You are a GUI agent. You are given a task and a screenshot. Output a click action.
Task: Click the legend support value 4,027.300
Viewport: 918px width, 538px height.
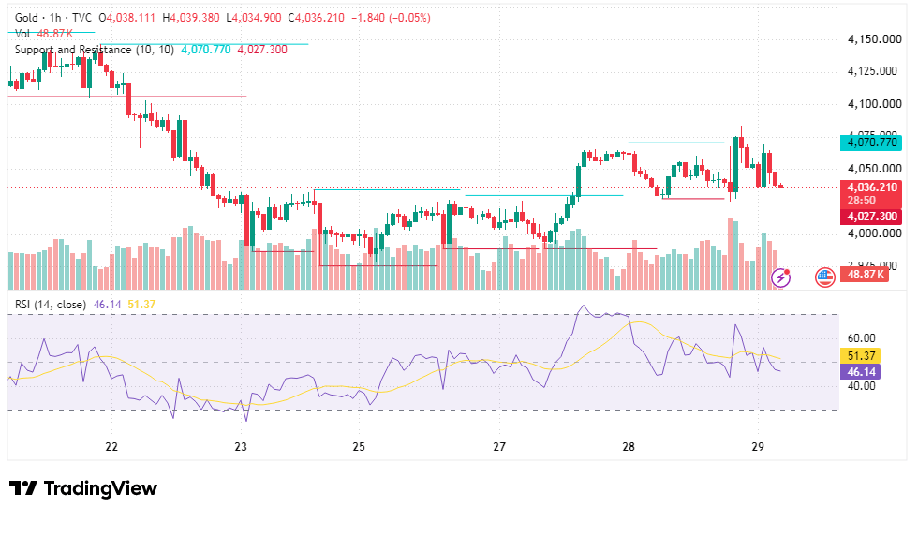(262, 50)
